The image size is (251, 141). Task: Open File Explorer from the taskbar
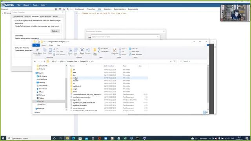(x=67, y=138)
